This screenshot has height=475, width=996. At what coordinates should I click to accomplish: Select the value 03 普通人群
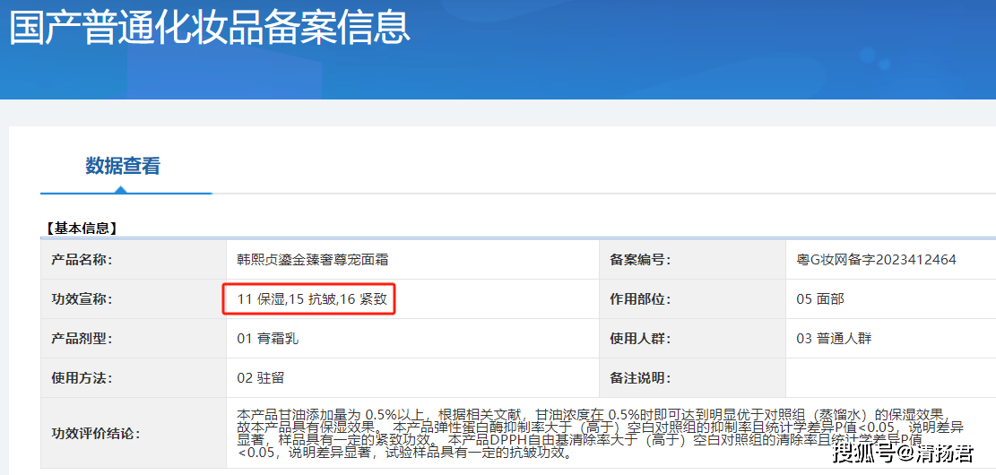tap(834, 339)
